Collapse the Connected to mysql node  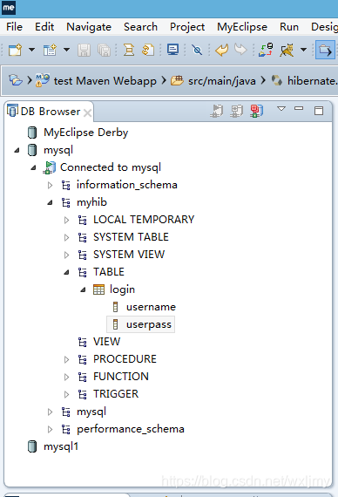pyautogui.click(x=33, y=167)
